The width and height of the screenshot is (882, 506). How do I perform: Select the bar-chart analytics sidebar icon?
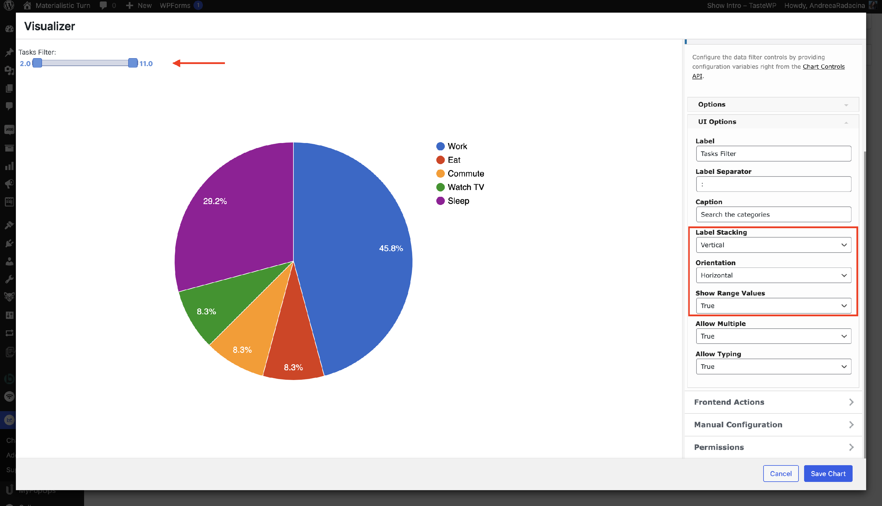[x=9, y=166]
